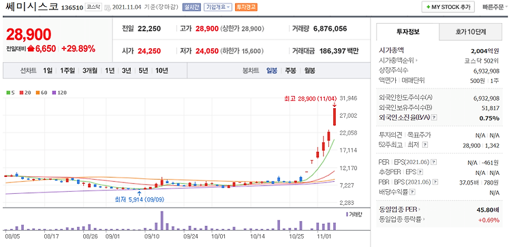Click help icon next to 외국인소진율(B/A)
This screenshot has height=247, width=511.
point(435,118)
